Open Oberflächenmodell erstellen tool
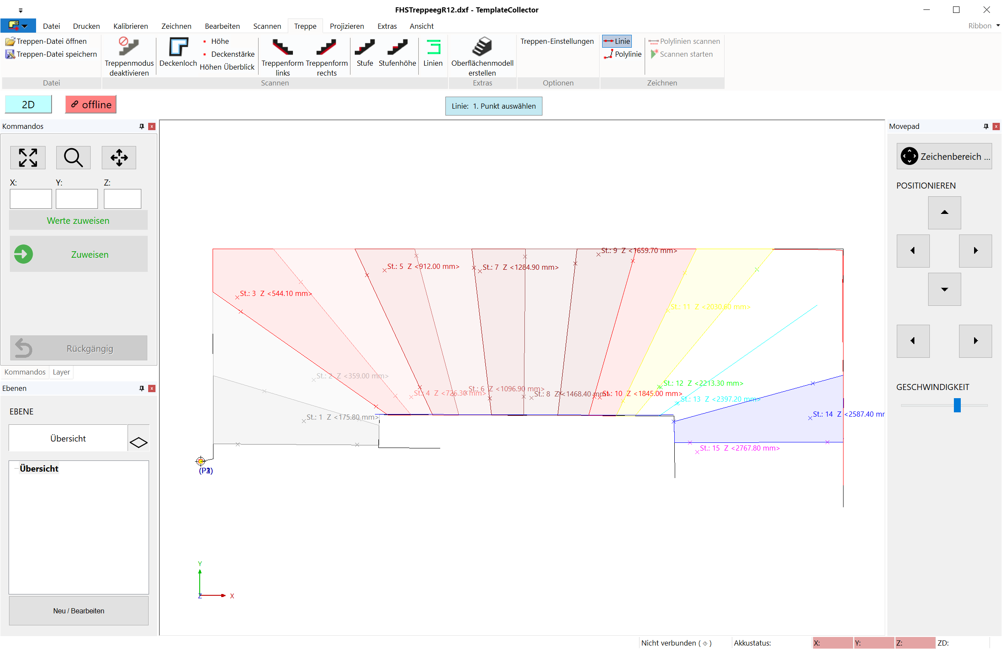 coord(482,47)
